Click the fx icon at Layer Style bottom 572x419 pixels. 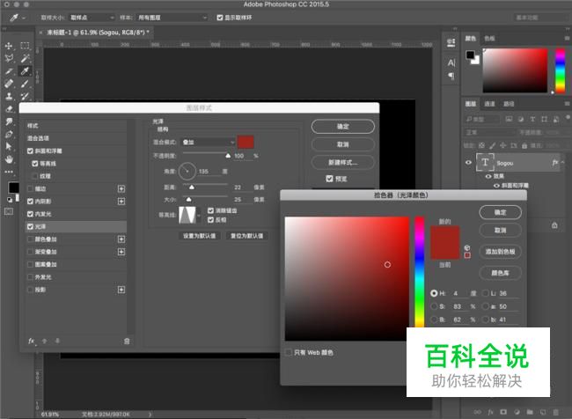click(32, 341)
